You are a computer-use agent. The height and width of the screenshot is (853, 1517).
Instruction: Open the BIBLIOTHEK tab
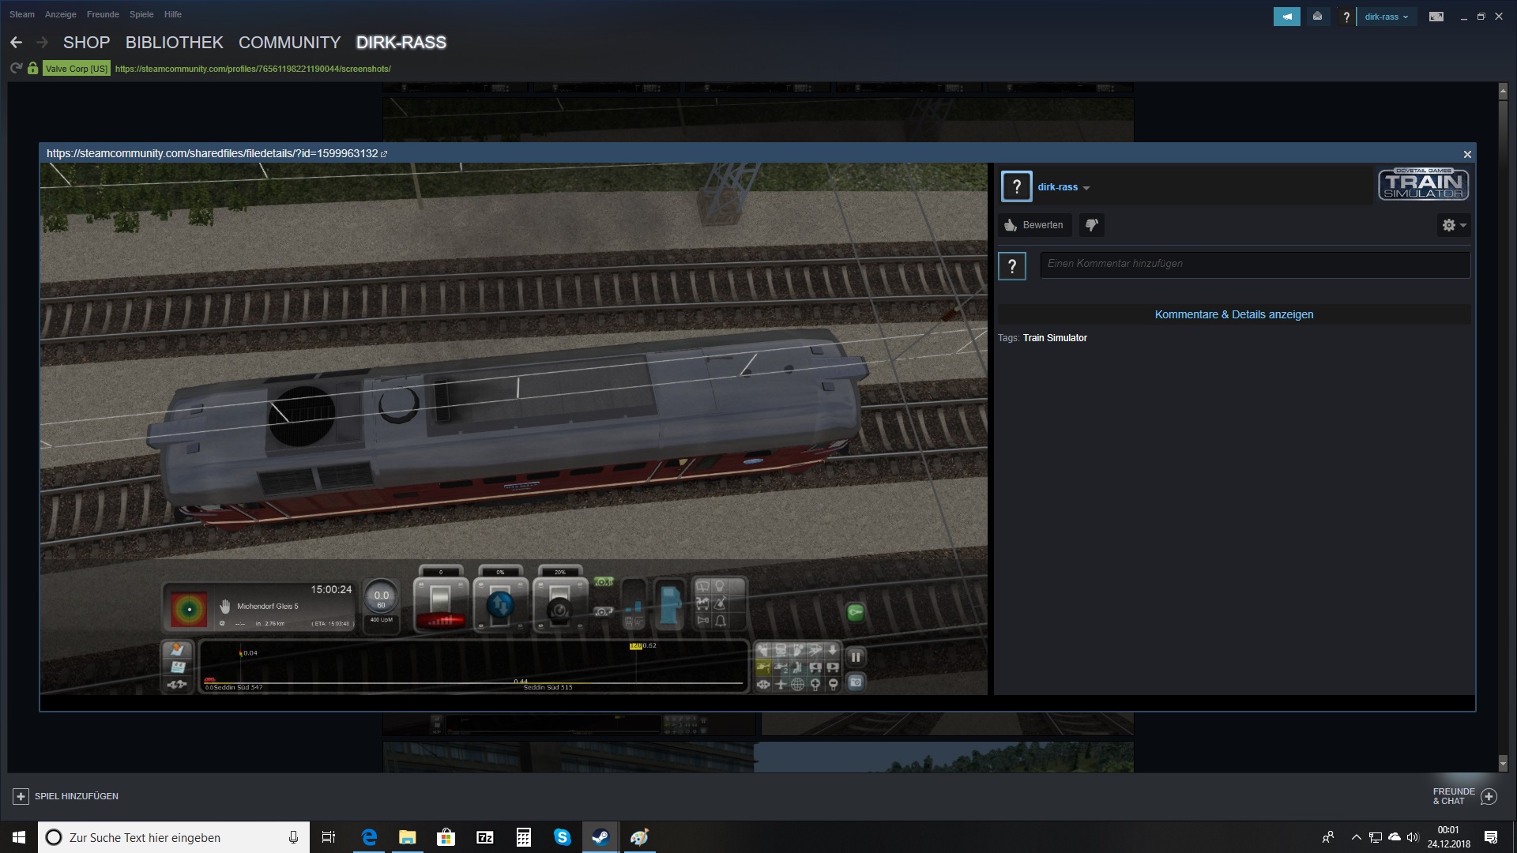point(174,43)
